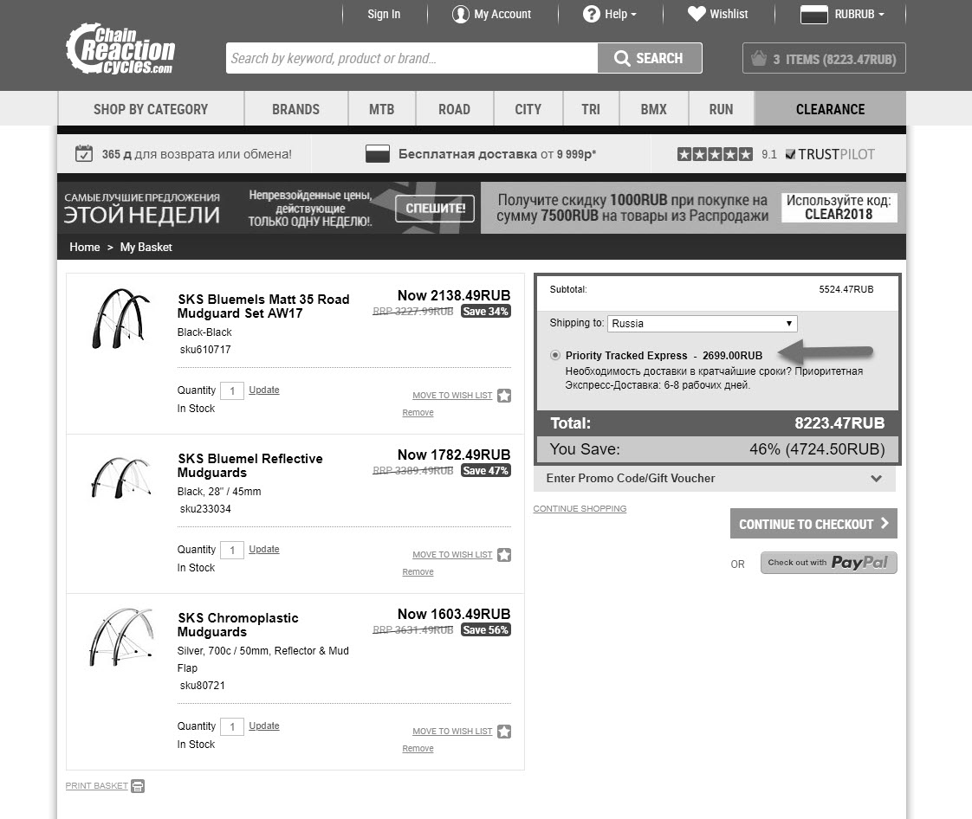Click the My Account link text
972x819 pixels.
502,14
